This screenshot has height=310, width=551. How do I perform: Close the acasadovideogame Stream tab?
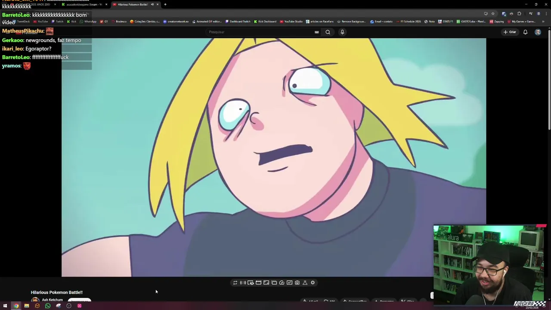(106, 4)
